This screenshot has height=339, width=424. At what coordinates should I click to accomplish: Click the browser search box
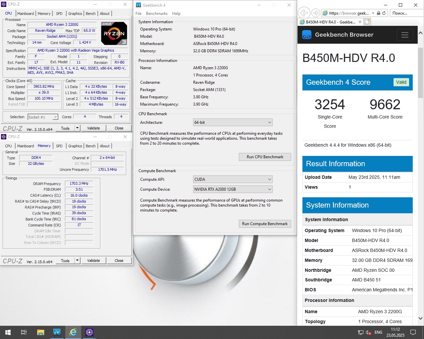pos(406,13)
